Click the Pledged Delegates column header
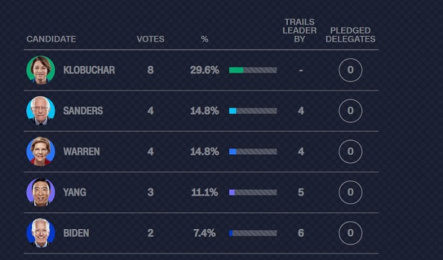This screenshot has height=260, width=443. (x=350, y=35)
